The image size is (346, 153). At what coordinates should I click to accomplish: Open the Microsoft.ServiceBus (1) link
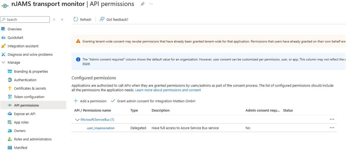[x=97, y=120]
